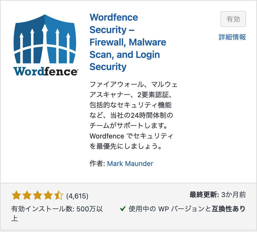The image size is (257, 232).
Task: Visit author Mark Maunder's link
Action: coord(130,164)
